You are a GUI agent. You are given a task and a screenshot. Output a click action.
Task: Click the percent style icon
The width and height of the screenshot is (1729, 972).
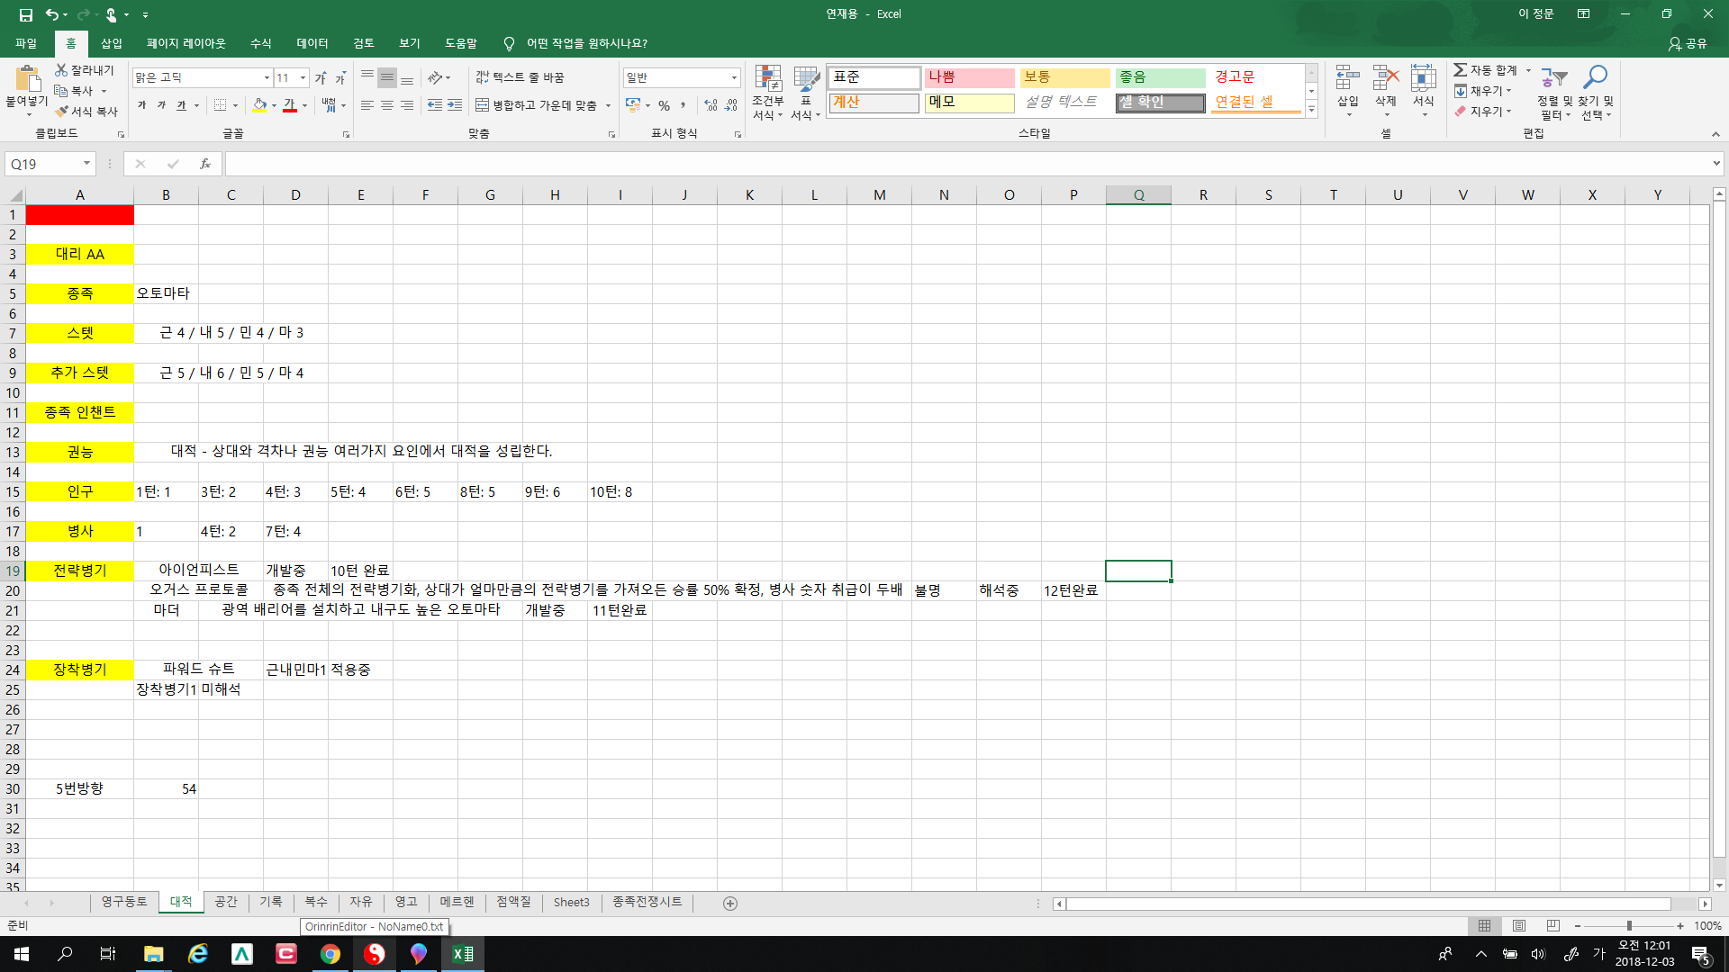(x=664, y=105)
